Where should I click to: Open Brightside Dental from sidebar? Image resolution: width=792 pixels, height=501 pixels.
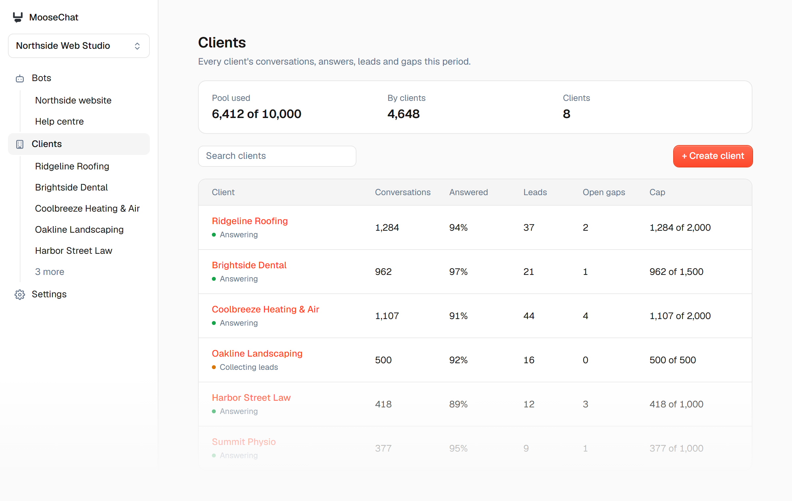pos(71,188)
